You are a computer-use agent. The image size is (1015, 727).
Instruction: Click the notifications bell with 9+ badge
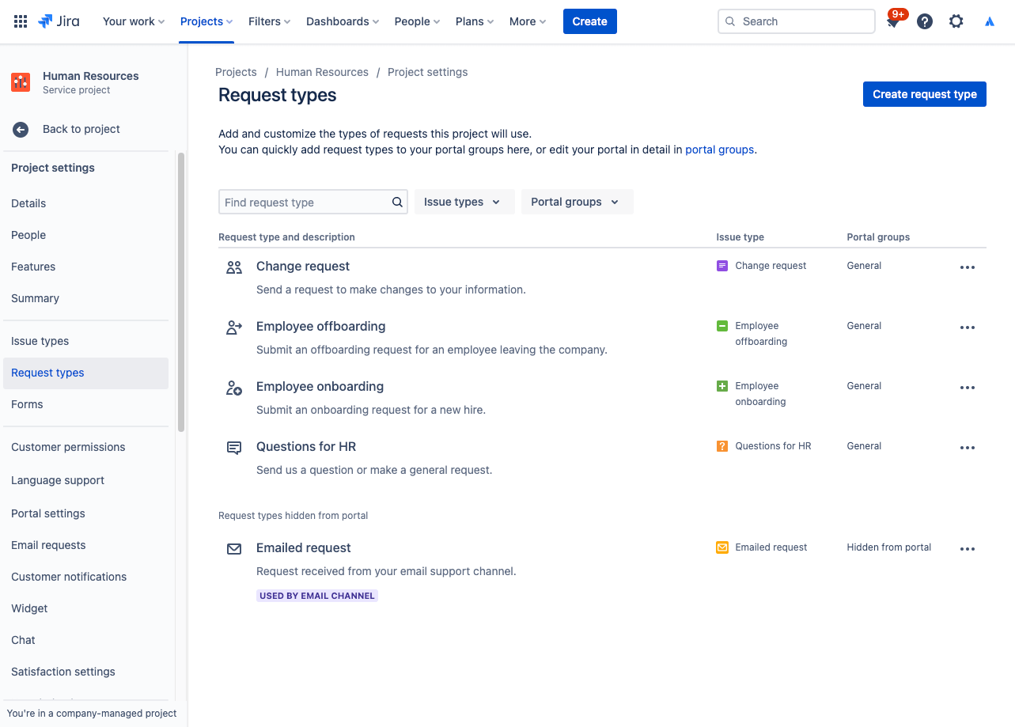(892, 21)
